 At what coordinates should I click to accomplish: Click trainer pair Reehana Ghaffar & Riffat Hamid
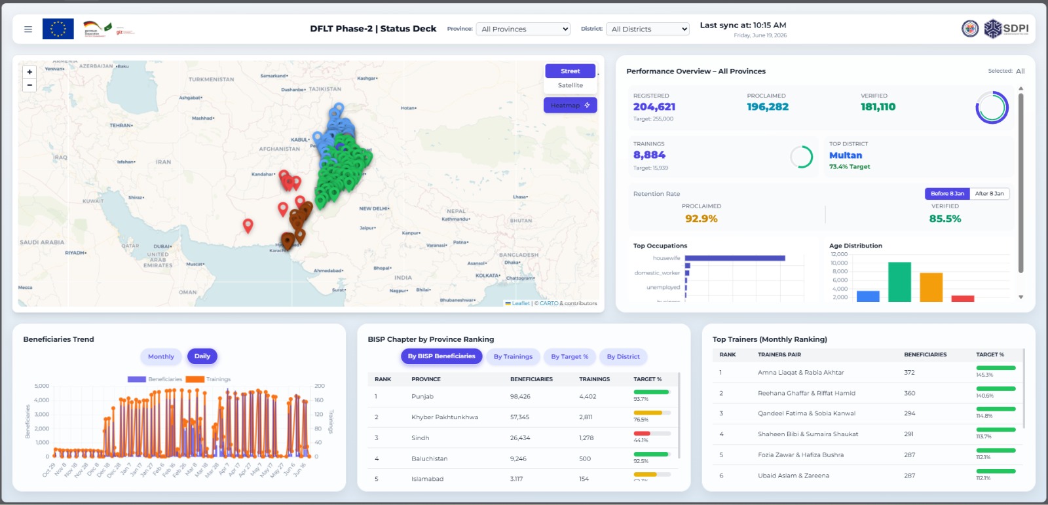(806, 394)
